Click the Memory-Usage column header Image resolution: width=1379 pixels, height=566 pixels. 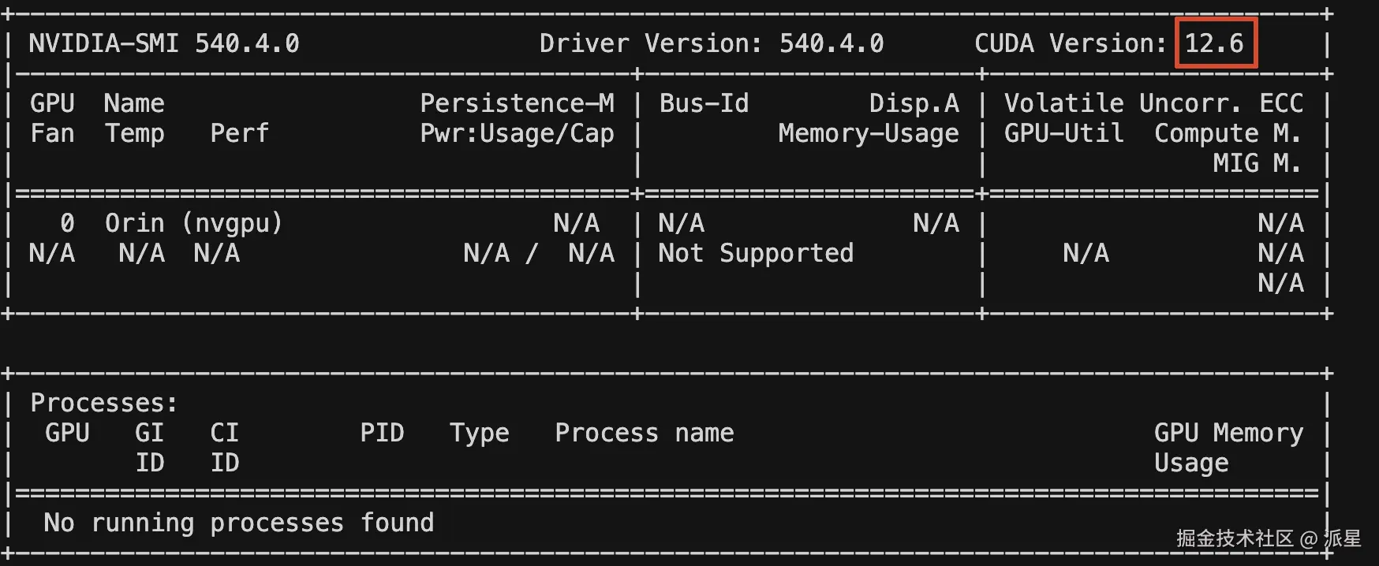tap(868, 133)
